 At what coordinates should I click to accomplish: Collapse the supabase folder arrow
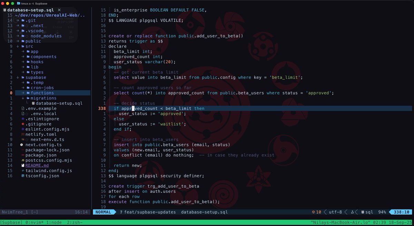(18, 77)
